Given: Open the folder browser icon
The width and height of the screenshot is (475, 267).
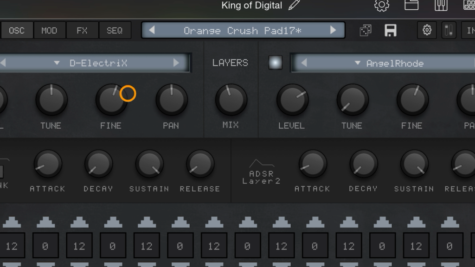Looking at the screenshot, I should [411, 6].
